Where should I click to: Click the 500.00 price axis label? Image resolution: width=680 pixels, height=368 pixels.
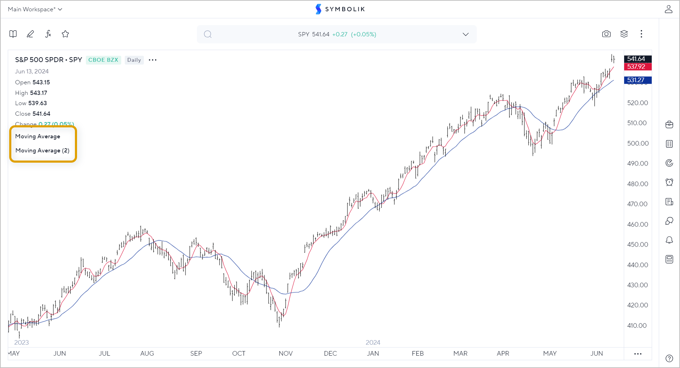638,143
